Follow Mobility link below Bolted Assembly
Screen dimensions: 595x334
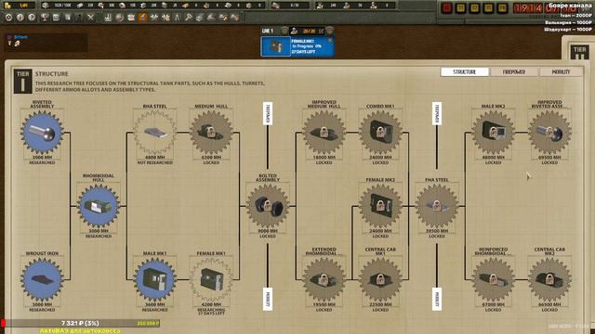tap(268, 299)
